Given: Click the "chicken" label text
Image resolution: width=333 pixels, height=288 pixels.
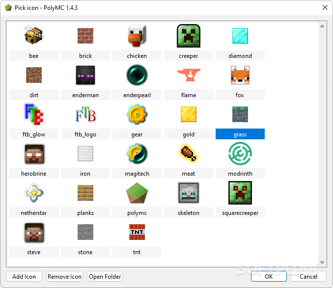Looking at the screenshot, I should pos(137,56).
